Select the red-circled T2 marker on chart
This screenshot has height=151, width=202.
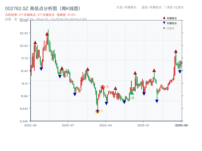click(x=103, y=87)
